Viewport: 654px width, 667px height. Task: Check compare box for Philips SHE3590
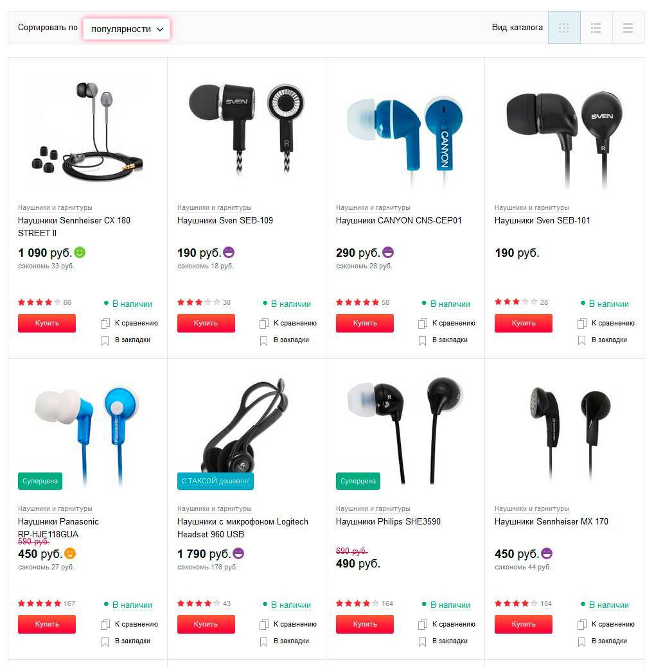click(422, 625)
